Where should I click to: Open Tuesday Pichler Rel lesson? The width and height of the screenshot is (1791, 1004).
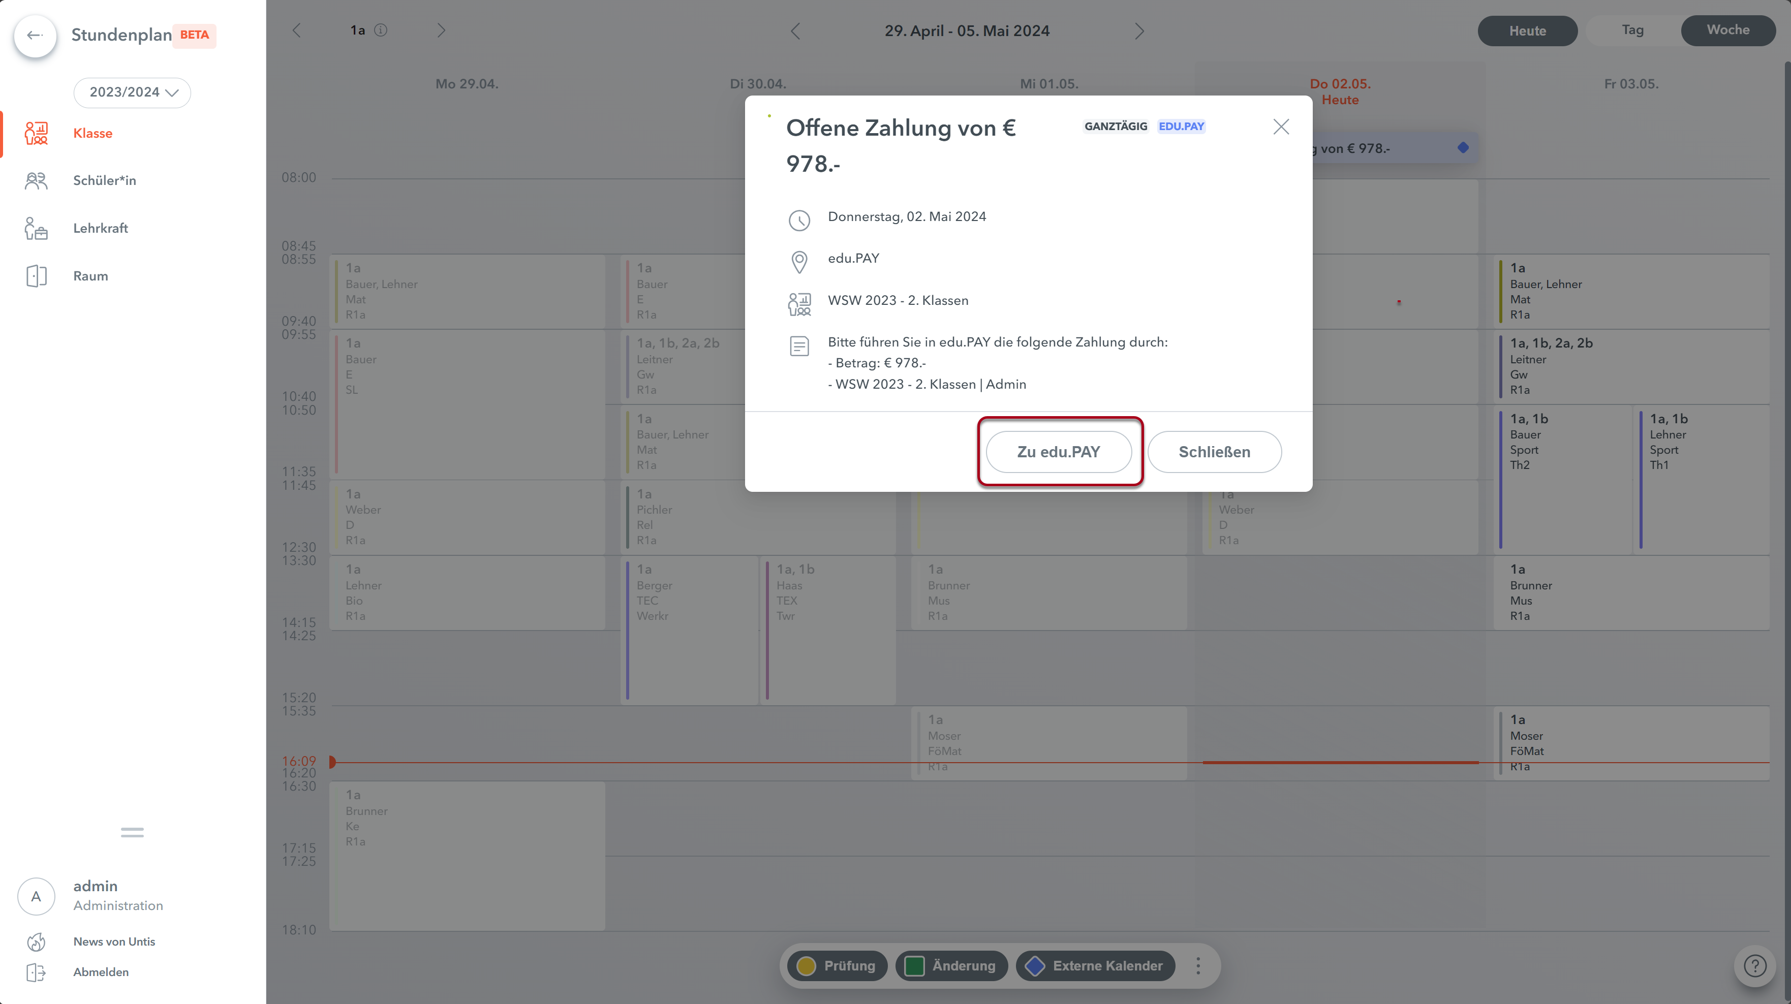pos(758,517)
